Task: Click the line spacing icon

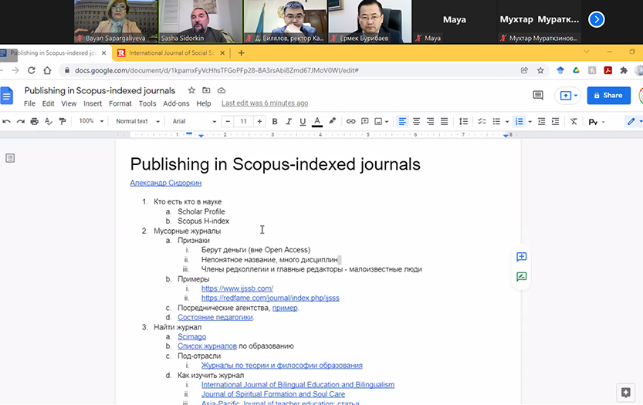Action: point(463,121)
